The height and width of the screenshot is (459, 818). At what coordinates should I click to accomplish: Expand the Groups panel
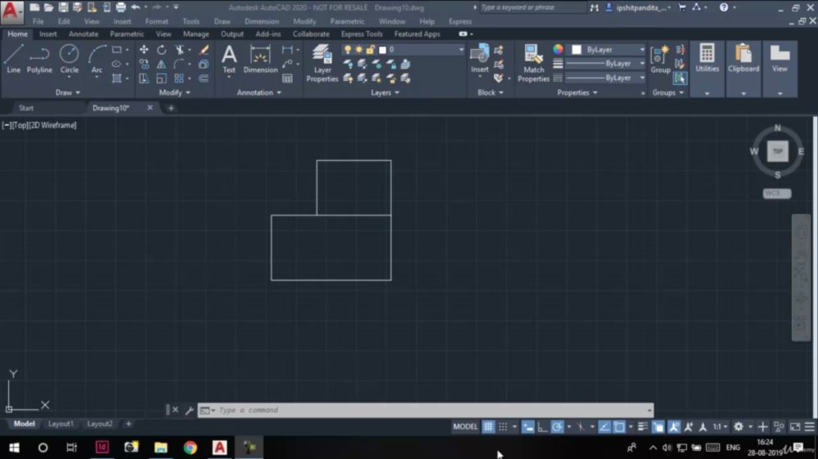pyautogui.click(x=667, y=92)
